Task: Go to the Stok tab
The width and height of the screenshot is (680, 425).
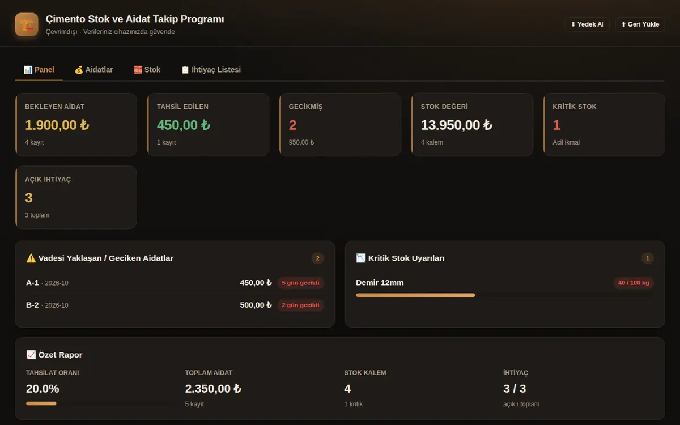Action: [x=147, y=70]
